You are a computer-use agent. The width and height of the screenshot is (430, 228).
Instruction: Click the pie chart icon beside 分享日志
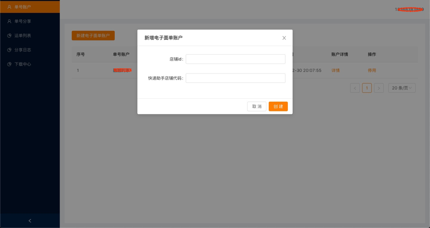pyautogui.click(x=9, y=50)
